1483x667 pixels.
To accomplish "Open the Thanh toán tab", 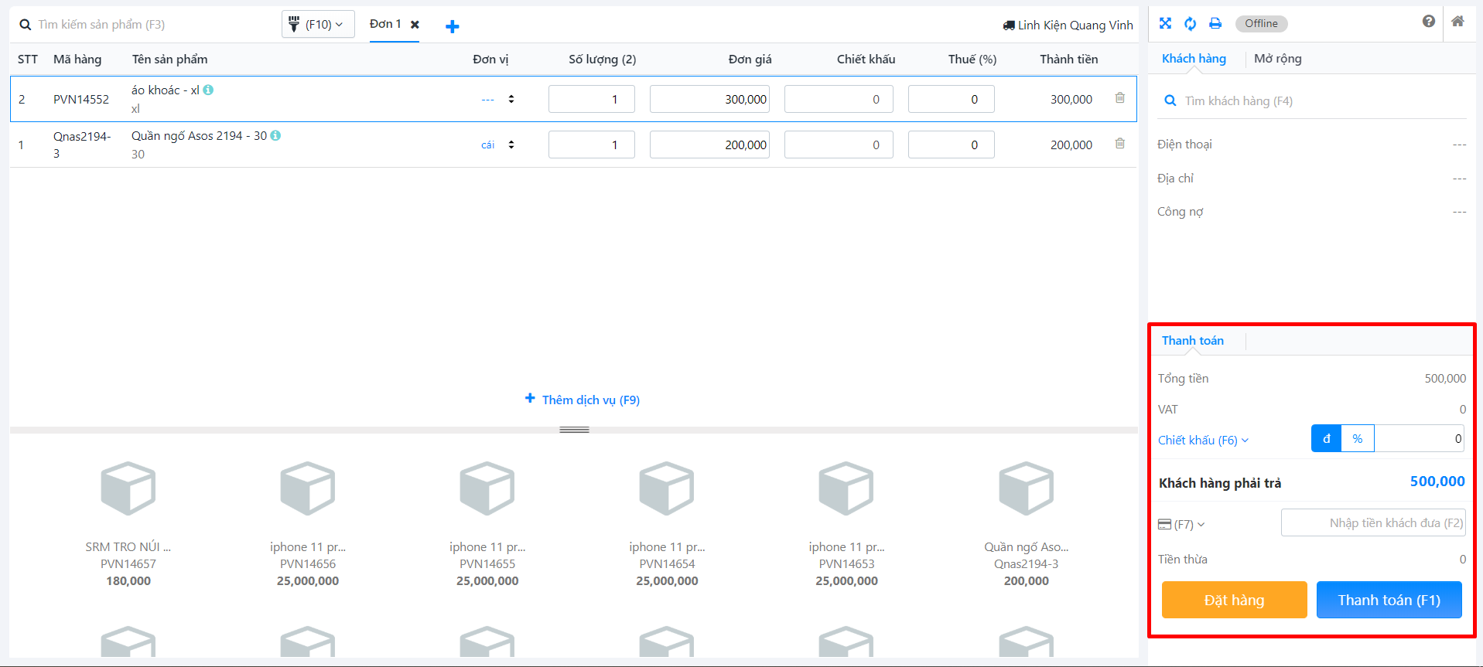I will 1193,341.
